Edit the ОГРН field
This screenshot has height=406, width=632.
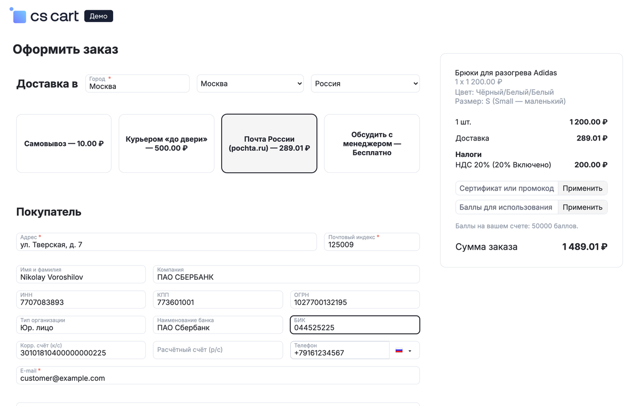[x=355, y=300]
